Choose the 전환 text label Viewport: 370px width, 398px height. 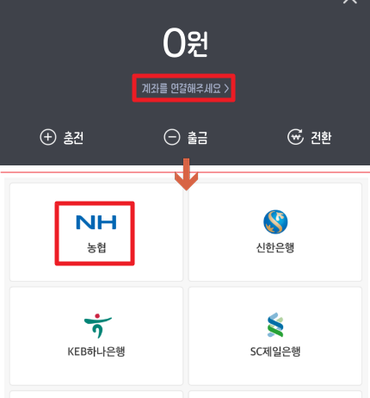321,138
